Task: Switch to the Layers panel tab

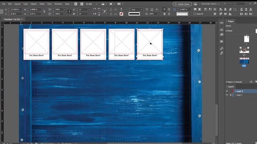Action: [231, 87]
